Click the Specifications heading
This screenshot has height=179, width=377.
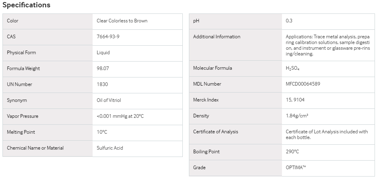[x=26, y=5]
